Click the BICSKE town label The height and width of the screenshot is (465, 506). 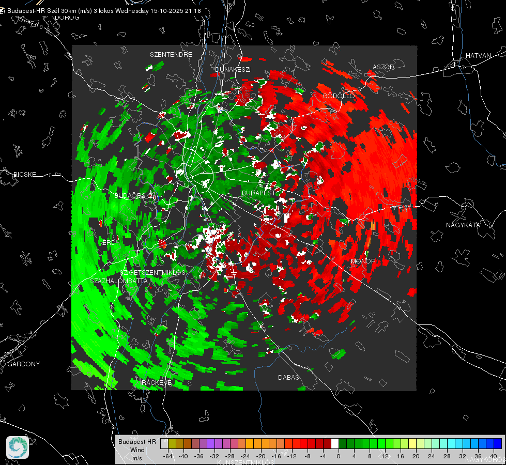(25, 174)
